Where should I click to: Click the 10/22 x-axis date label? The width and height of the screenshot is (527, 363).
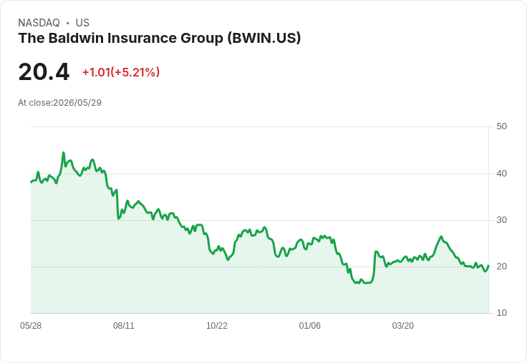(217, 326)
